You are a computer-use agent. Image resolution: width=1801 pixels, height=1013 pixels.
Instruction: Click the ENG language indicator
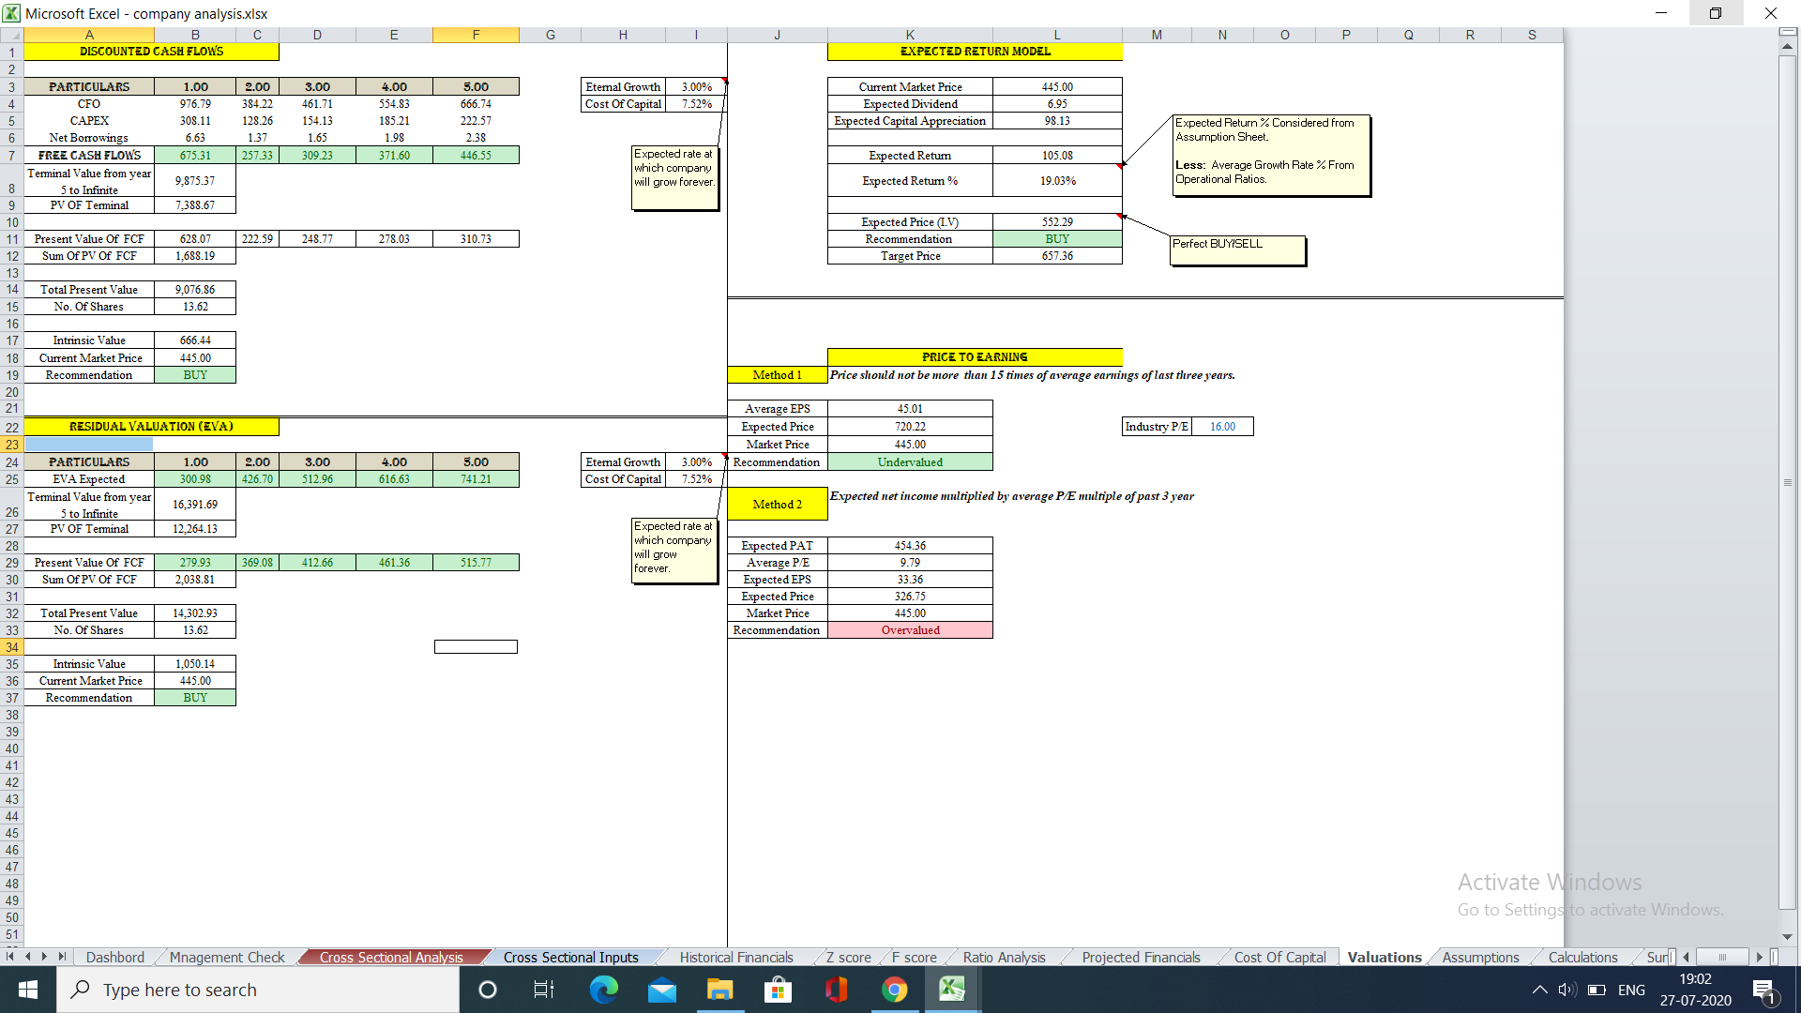[1631, 990]
